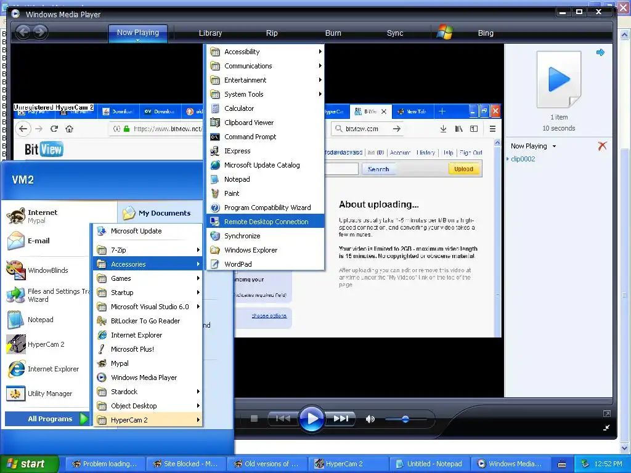Expand the Object Desktop program group

148,405
